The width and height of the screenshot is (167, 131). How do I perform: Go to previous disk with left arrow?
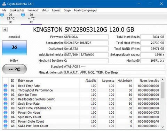point(5,30)
